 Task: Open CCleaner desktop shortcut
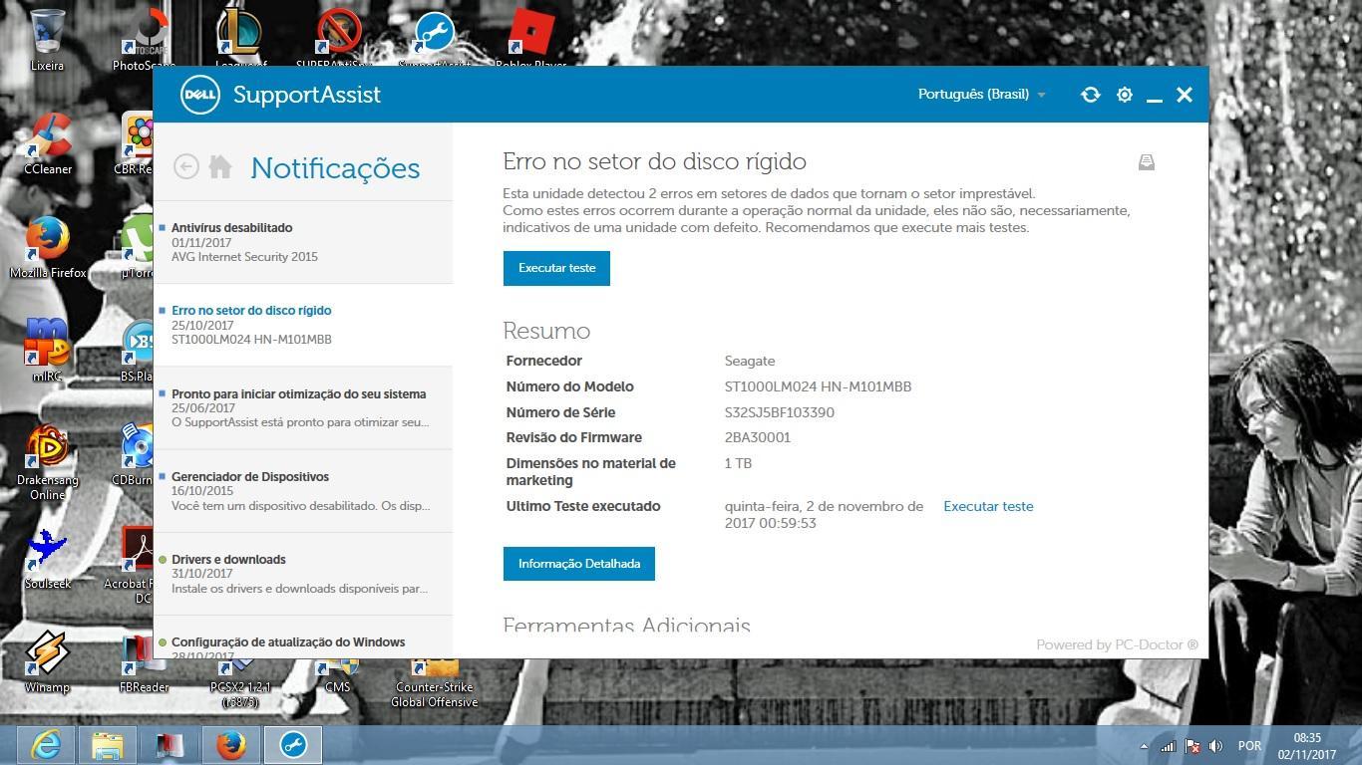click(48, 144)
